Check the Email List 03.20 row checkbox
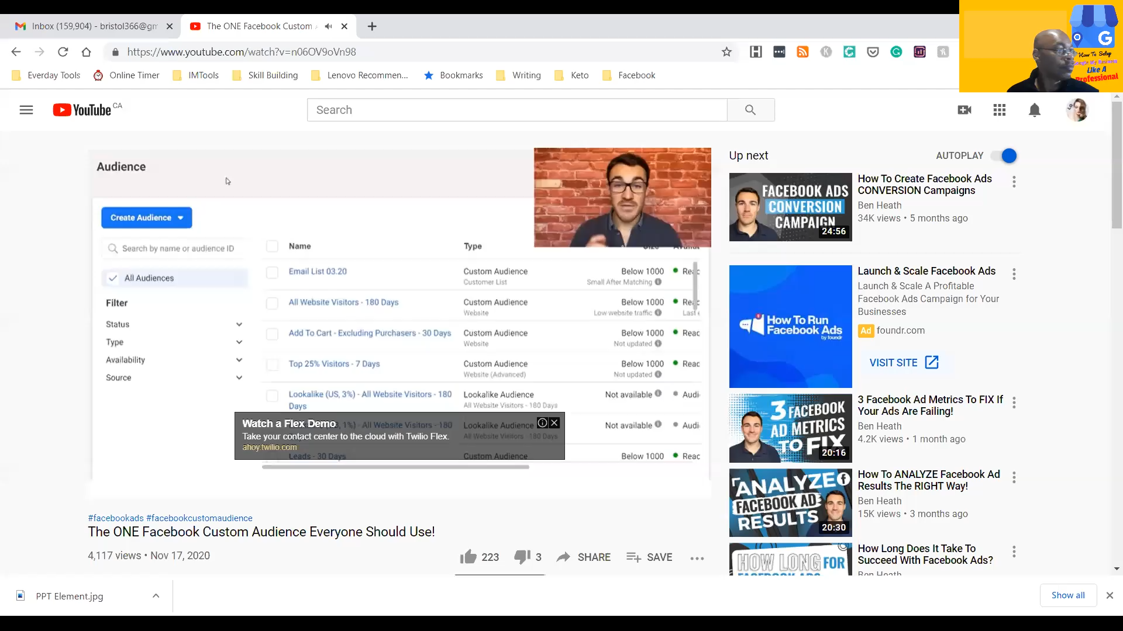This screenshot has width=1123, height=631. (272, 272)
